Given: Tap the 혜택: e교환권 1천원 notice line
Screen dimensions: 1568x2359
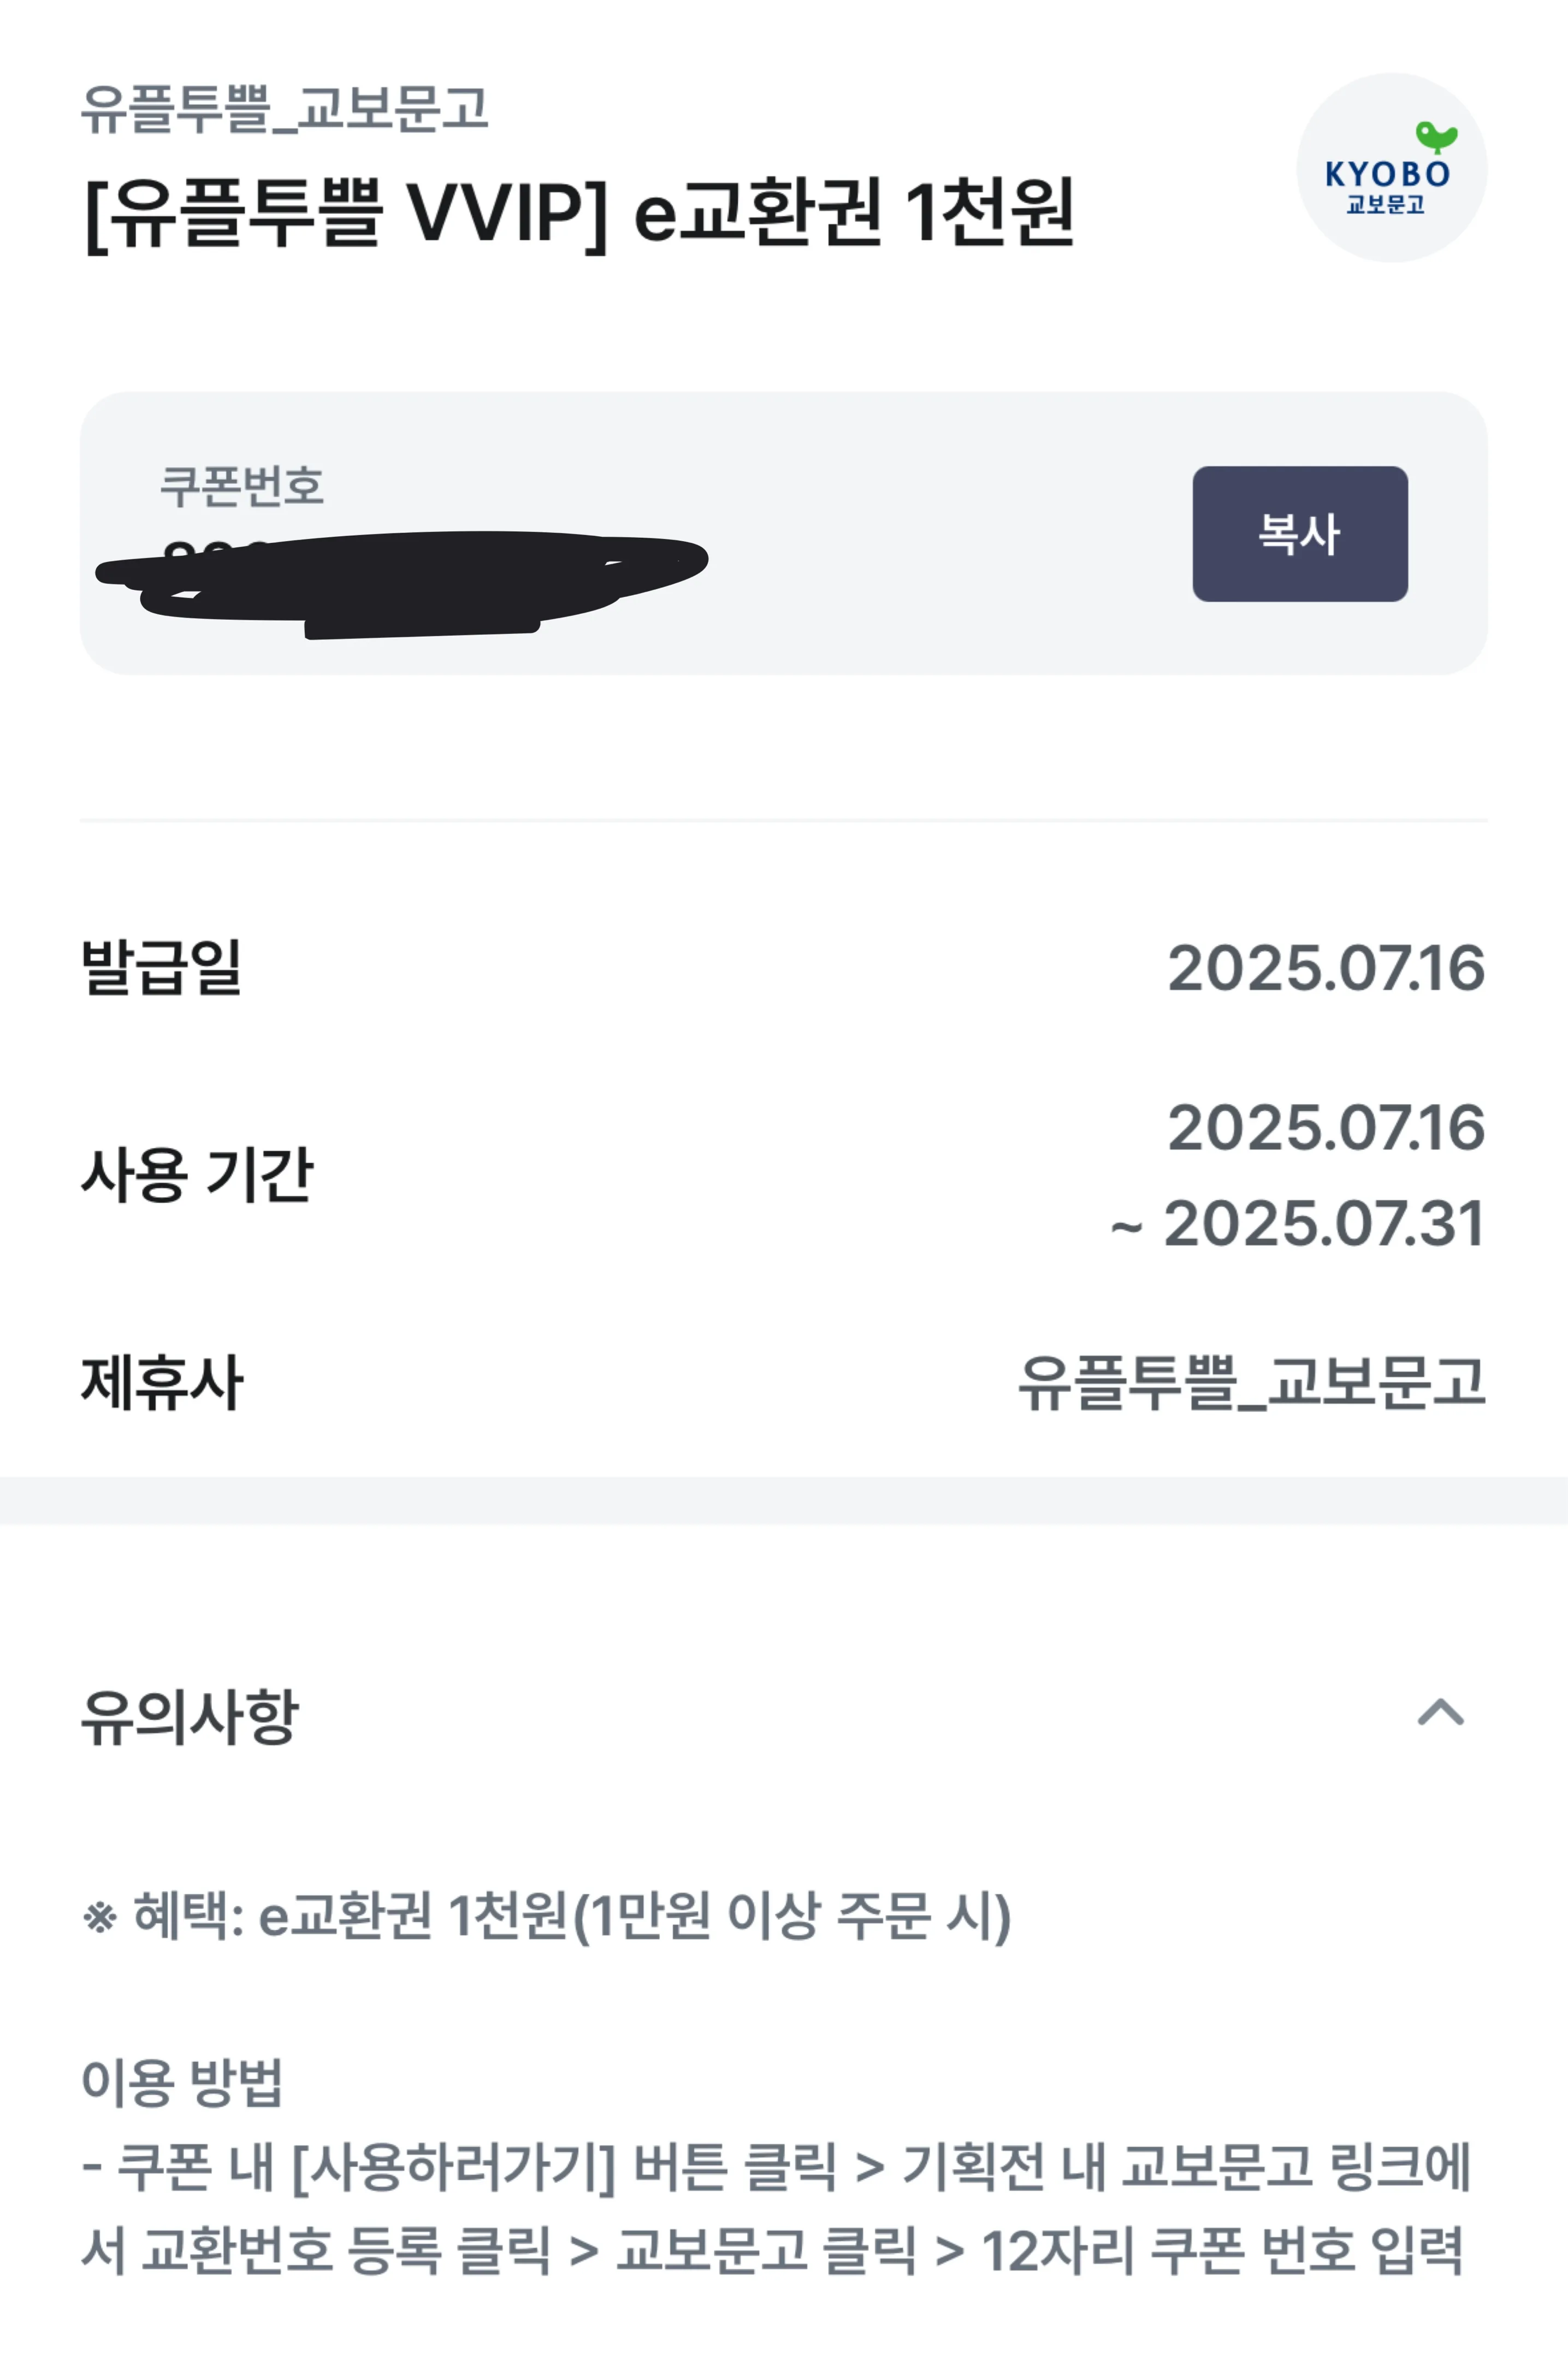Looking at the screenshot, I should click(x=546, y=1915).
